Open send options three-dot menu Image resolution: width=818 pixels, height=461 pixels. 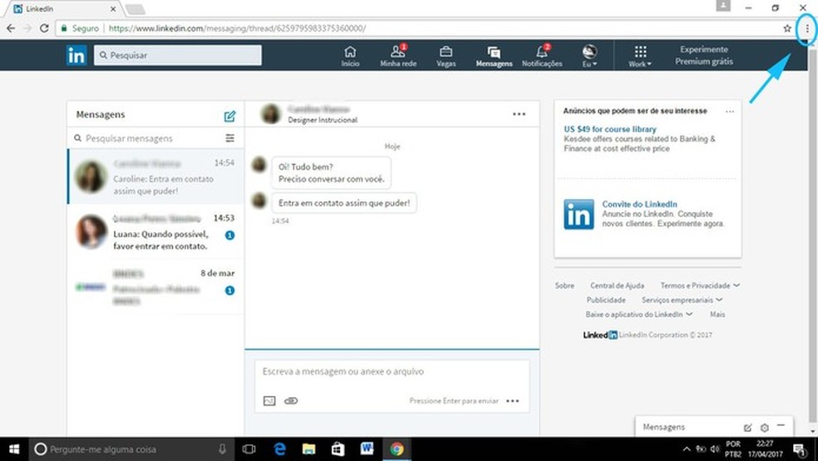coord(512,401)
